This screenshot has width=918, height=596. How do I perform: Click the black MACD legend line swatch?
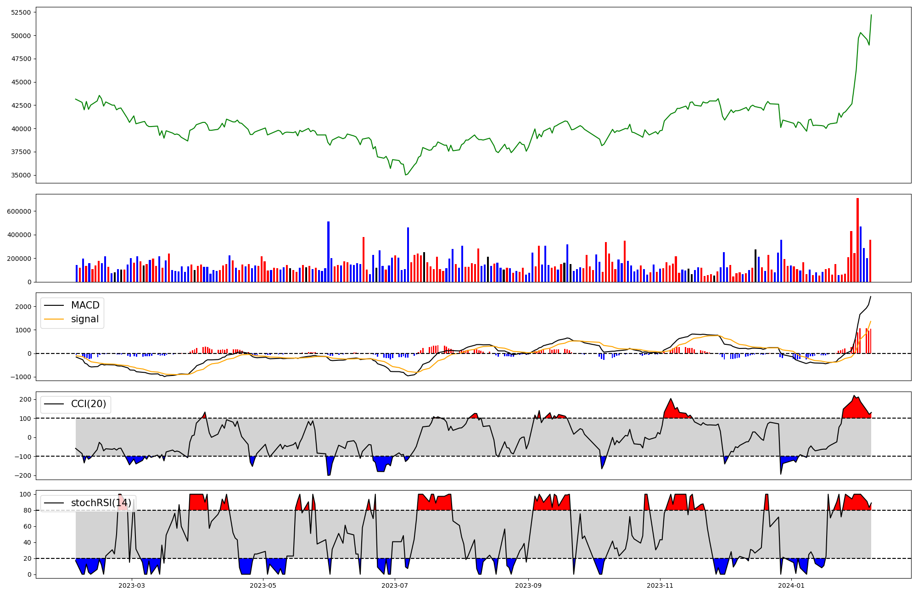pos(53,305)
